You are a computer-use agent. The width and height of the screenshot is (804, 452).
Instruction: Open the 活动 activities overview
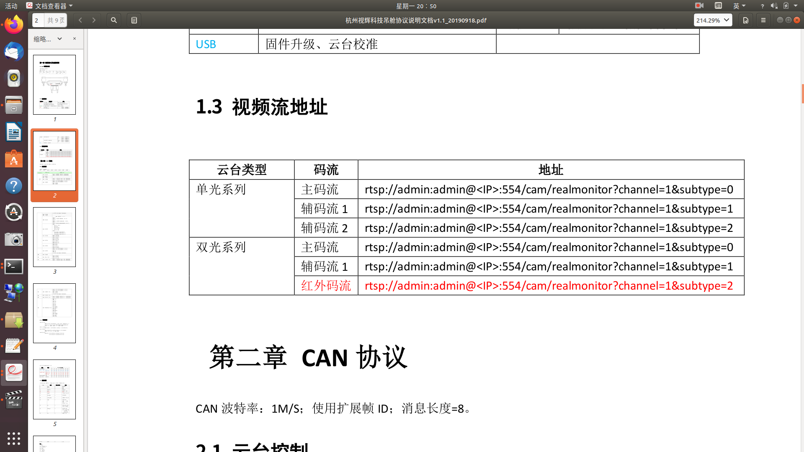click(11, 6)
